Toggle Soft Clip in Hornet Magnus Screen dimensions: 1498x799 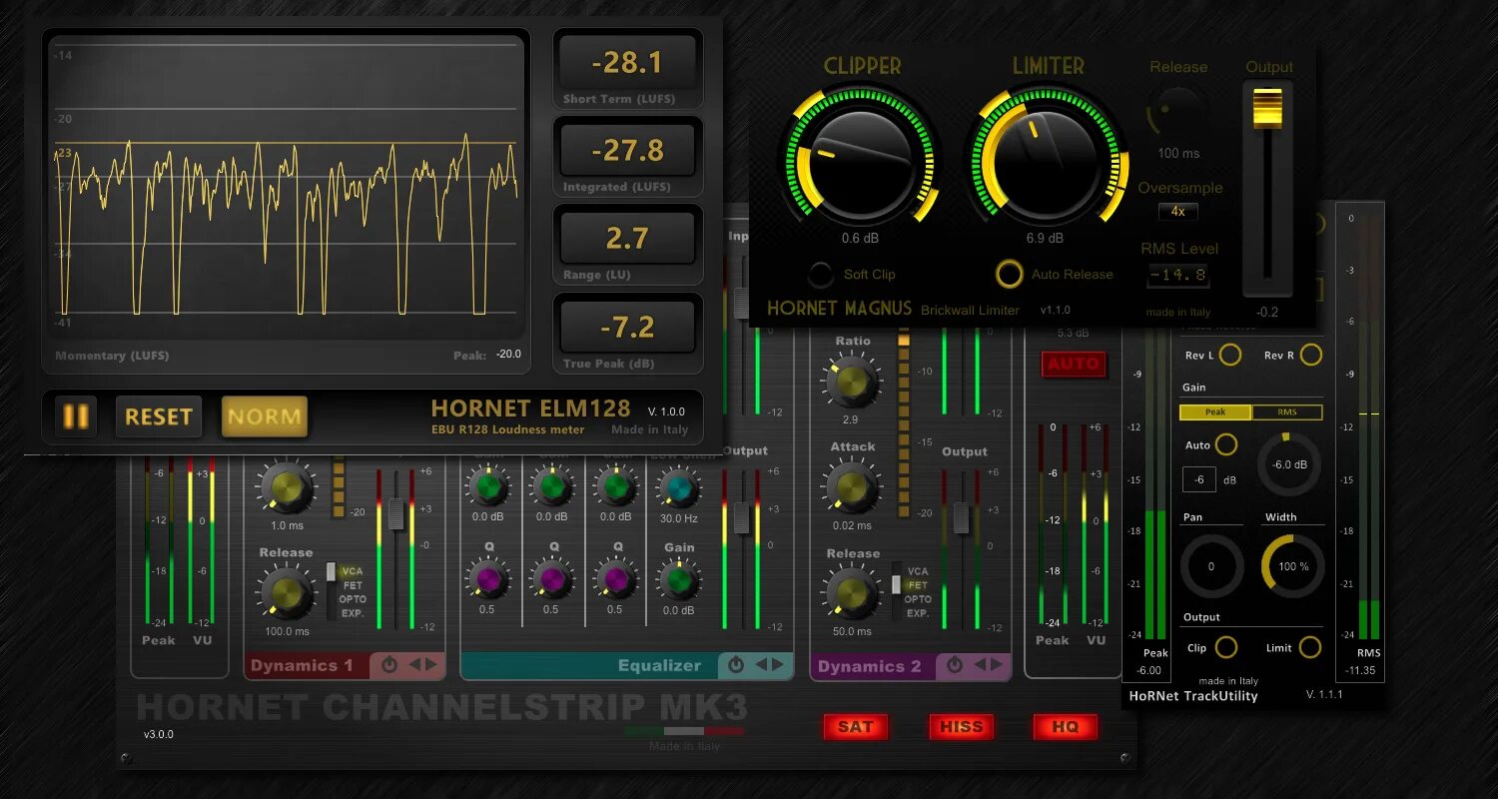pos(821,274)
